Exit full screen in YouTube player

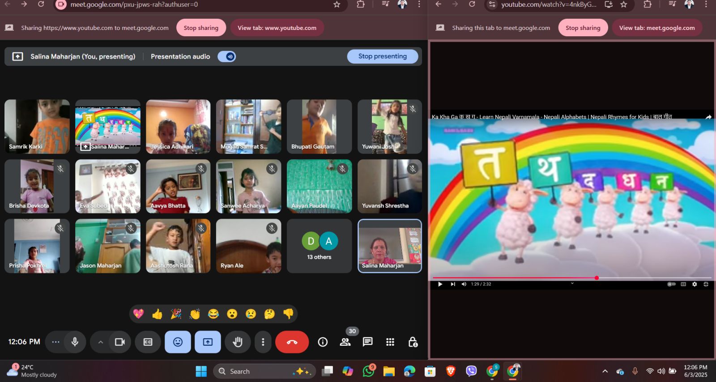(706, 284)
